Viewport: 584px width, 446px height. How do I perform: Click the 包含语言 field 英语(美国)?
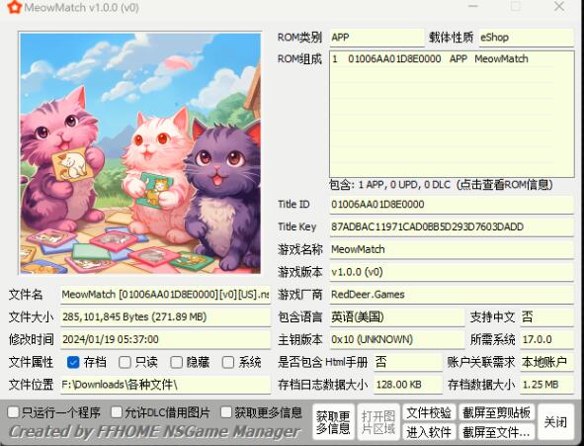point(396,317)
